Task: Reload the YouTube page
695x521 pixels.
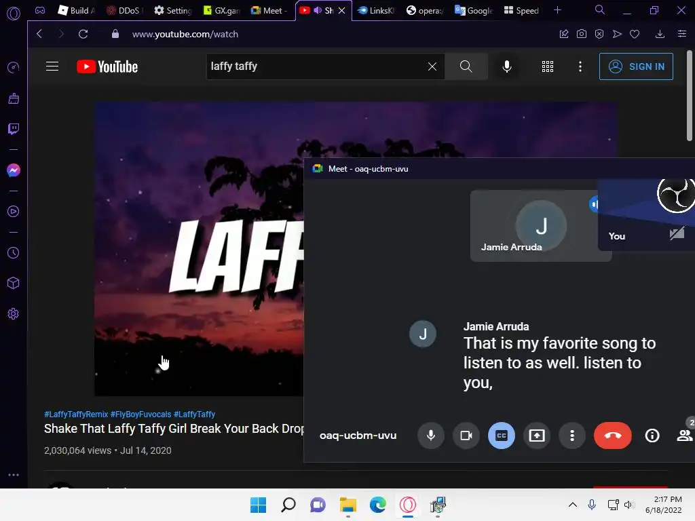Action: coord(83,34)
